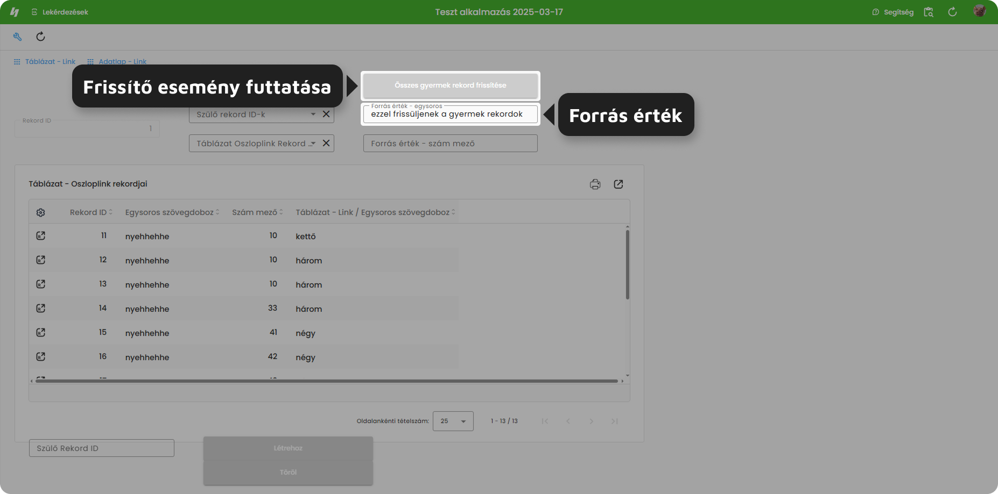Click the wrench settings icon in toolbar

point(17,37)
